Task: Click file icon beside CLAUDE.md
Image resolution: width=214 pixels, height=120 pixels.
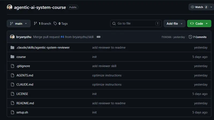Action: (x=12, y=84)
